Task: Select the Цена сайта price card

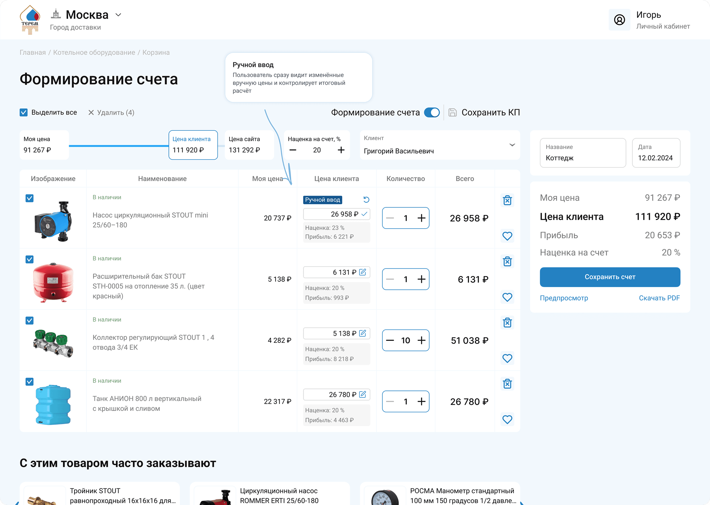Action: (x=249, y=145)
